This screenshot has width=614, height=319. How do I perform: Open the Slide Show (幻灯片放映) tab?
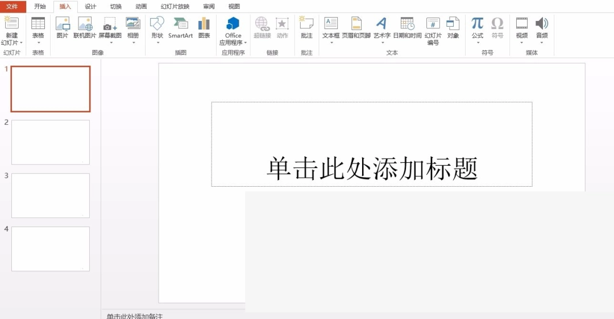pyautogui.click(x=175, y=6)
